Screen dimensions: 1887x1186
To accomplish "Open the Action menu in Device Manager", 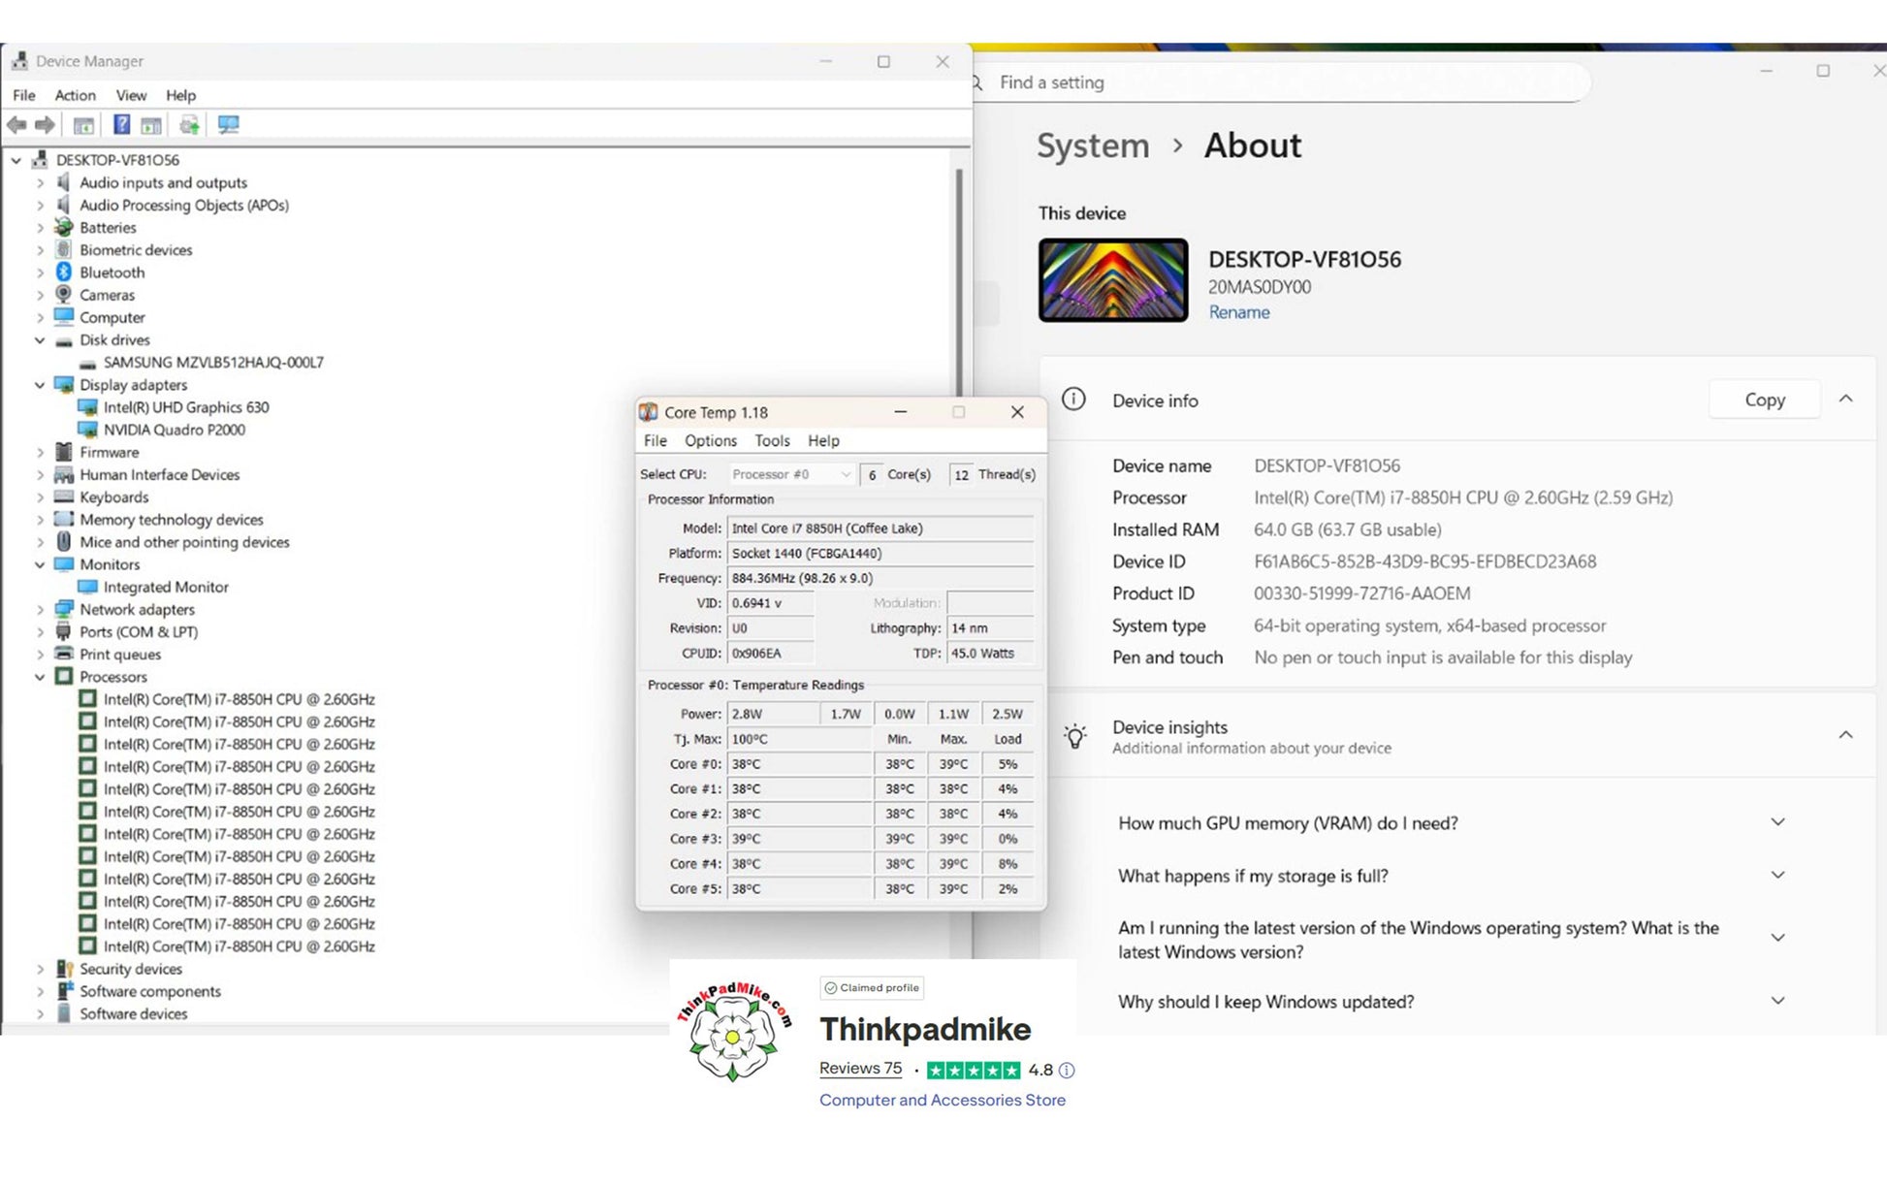I will coord(75,95).
